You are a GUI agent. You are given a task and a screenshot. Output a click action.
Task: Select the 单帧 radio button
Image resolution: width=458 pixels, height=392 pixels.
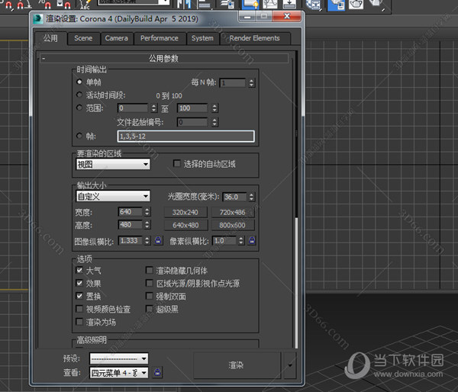tap(79, 82)
